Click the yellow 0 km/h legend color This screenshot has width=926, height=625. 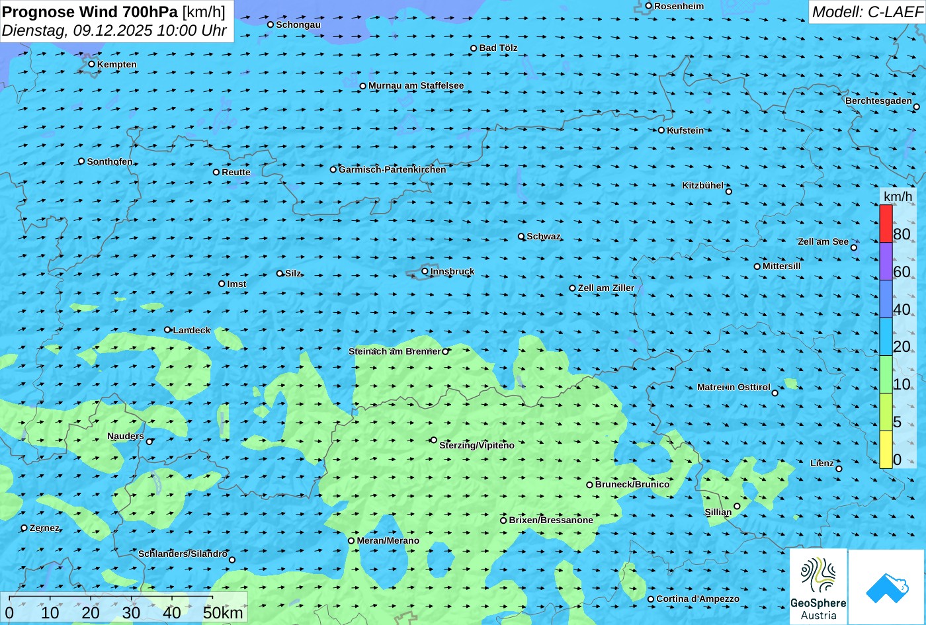point(886,450)
